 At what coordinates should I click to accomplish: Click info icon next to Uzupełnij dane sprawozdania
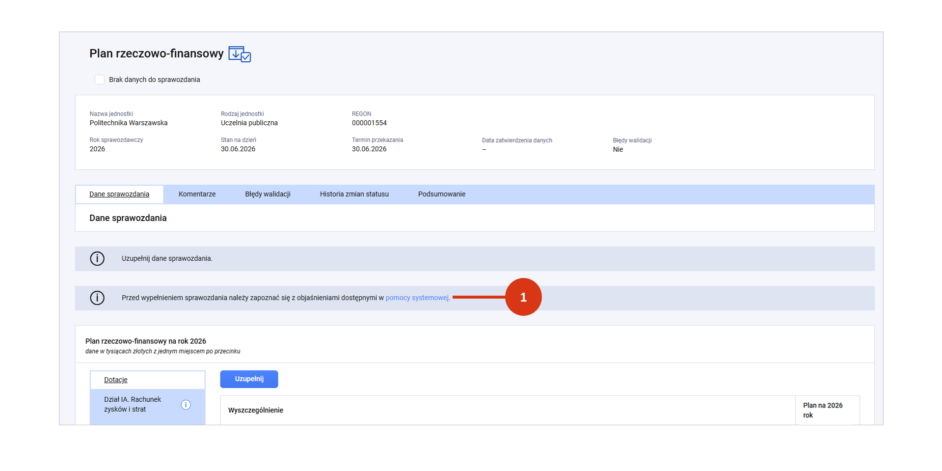tap(97, 258)
